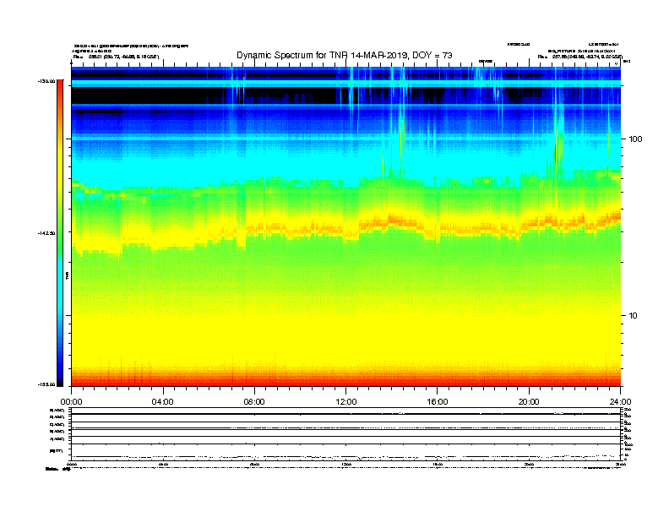The image size is (669, 517).
Task: Click the 'Dynamic Spectrum for TNR 14-MAR-2019' title
Action: (345, 56)
